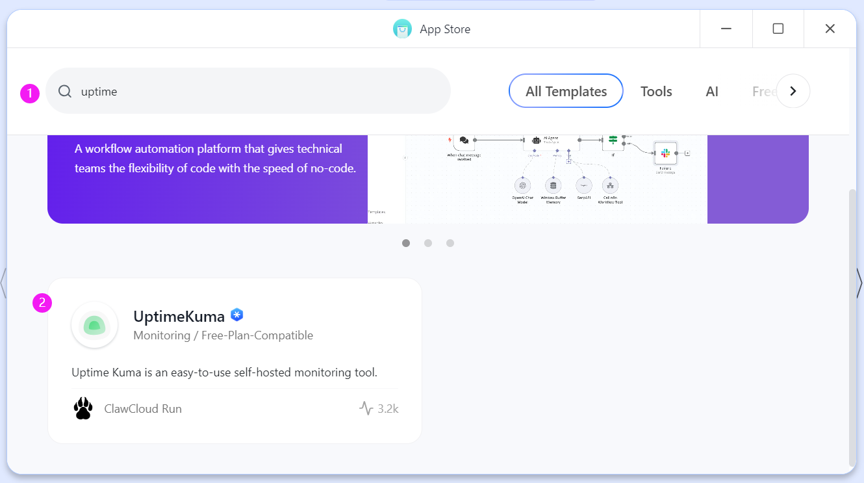Click the vertical scrollbar on the right
Image resolution: width=864 pixels, height=483 pixels.
click(852, 325)
